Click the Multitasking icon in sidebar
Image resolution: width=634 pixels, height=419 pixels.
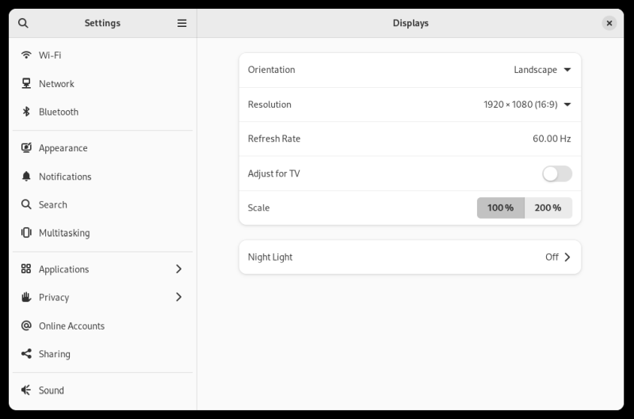26,233
